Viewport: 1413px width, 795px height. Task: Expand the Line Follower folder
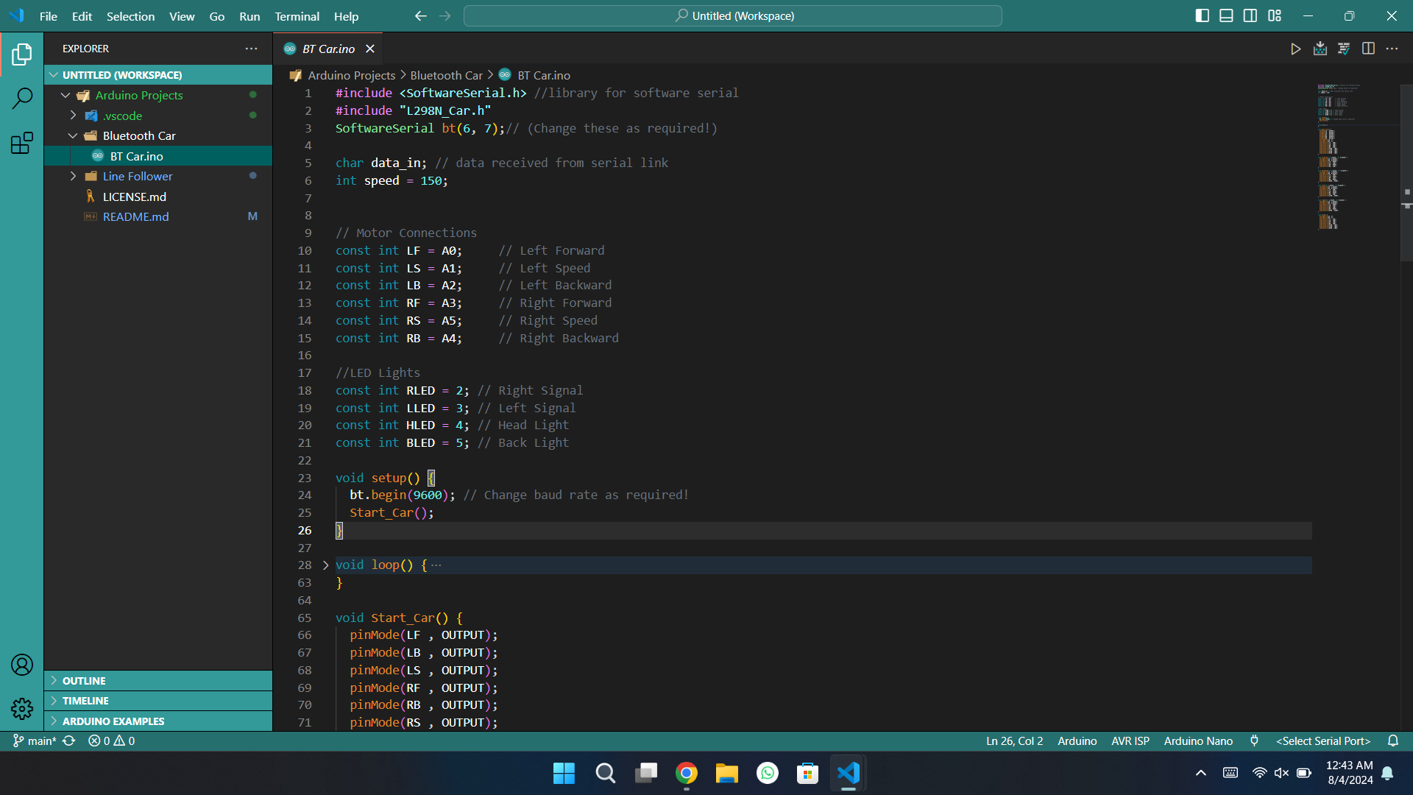tap(137, 176)
